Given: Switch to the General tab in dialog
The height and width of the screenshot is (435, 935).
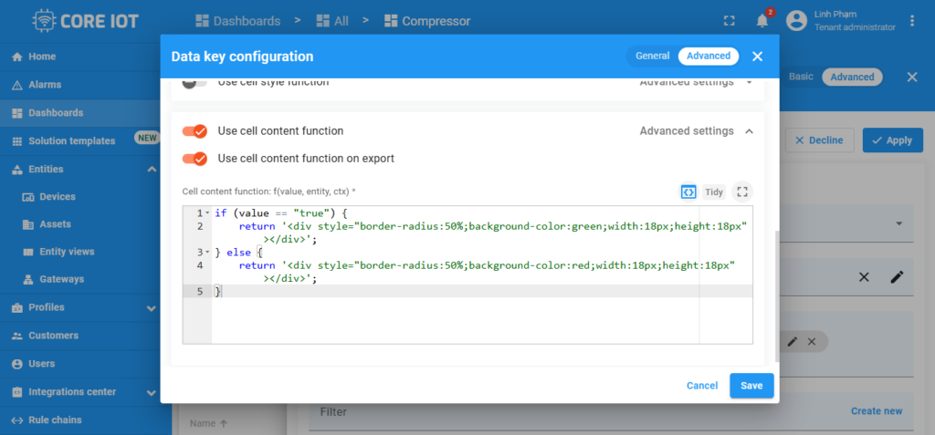Looking at the screenshot, I should (x=652, y=56).
